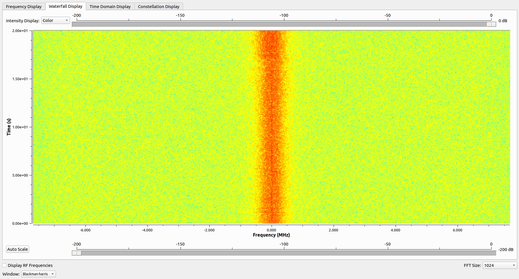Click the -2.000 frequency axis tick label

pos(209,230)
